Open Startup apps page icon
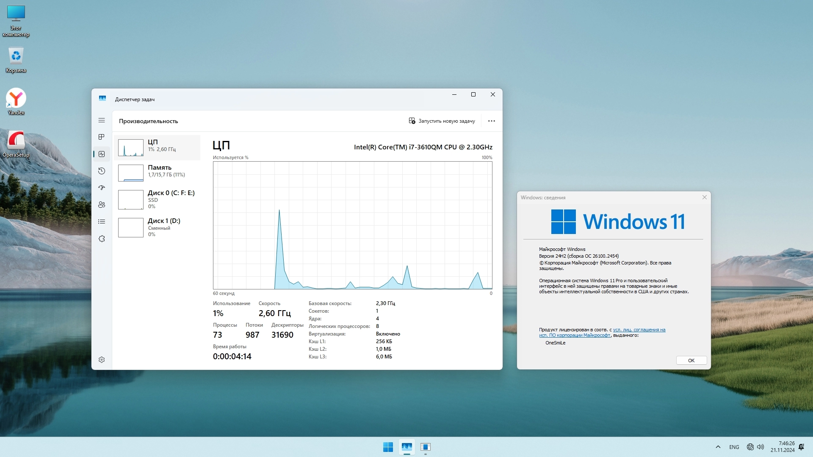 (102, 188)
